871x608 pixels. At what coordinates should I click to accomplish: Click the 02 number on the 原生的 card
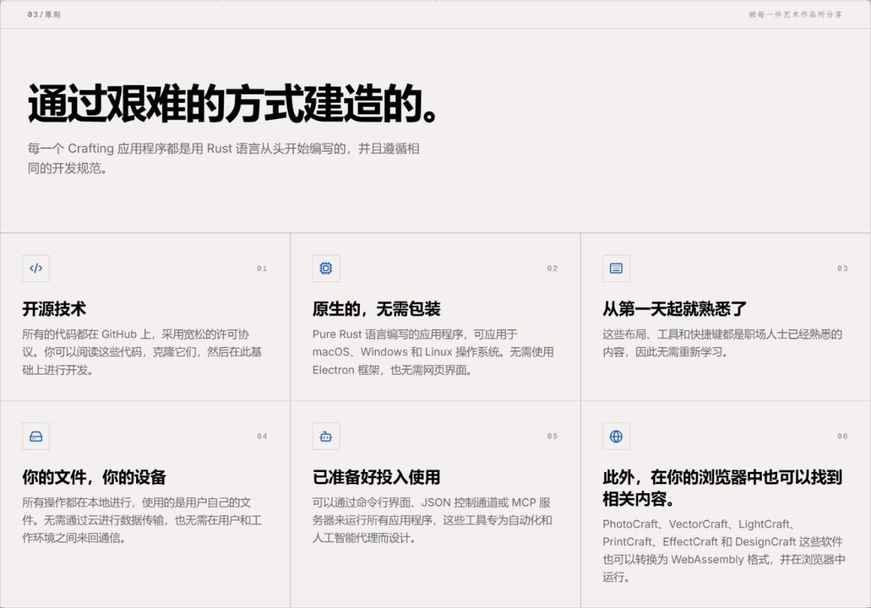pos(553,269)
